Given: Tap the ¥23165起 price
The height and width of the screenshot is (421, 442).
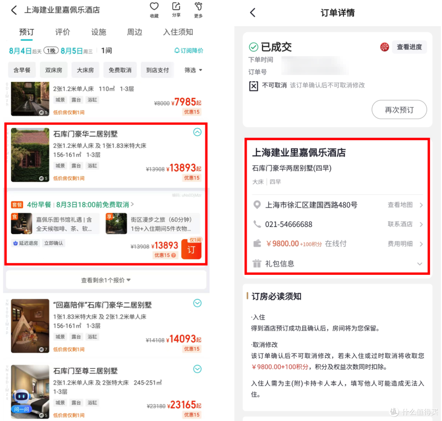Looking at the screenshot, I should [x=184, y=405].
